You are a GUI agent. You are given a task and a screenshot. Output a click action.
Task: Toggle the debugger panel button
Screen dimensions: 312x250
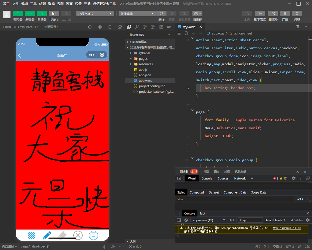click(42, 13)
